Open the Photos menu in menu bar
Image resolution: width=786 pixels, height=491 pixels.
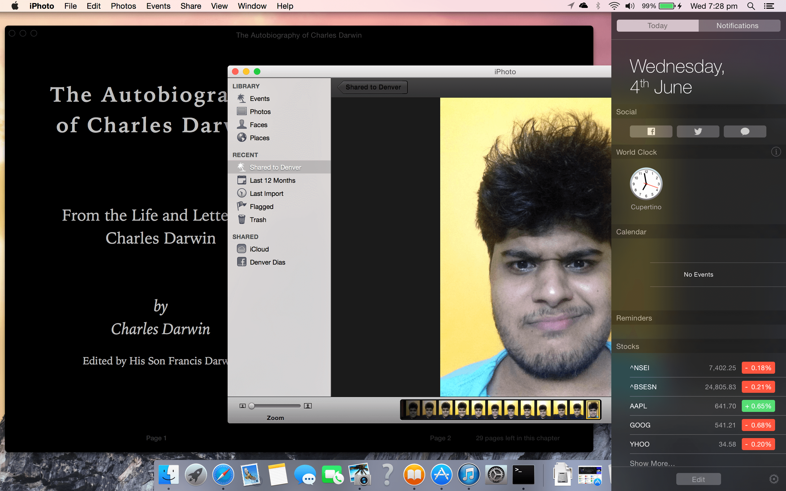tap(123, 6)
